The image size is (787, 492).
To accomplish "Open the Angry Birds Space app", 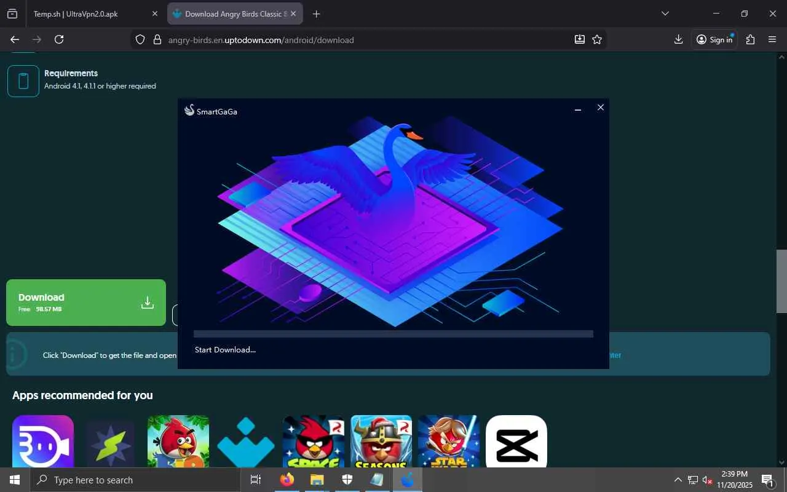I will click(x=314, y=441).
